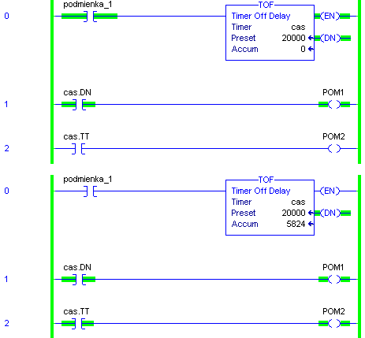This screenshot has height=338, width=365.
Task: Click Accum value 5824 in lower timer
Action: (296, 224)
